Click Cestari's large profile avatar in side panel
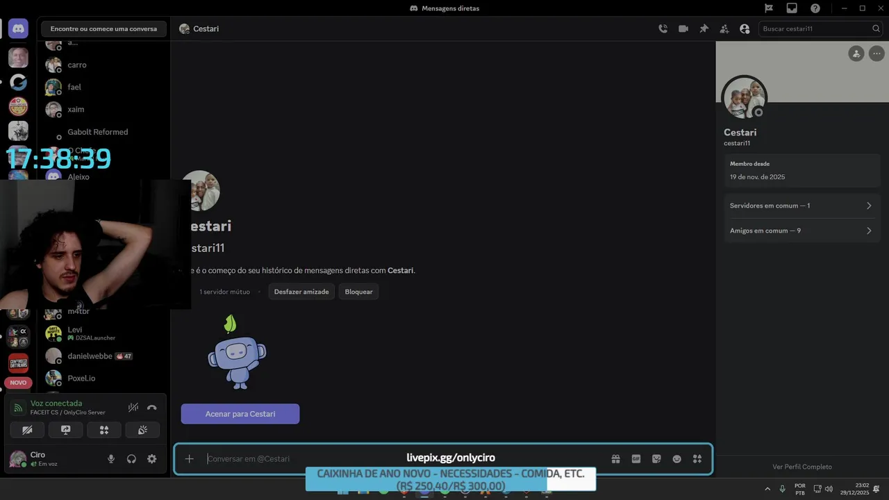This screenshot has width=889, height=500. [745, 98]
